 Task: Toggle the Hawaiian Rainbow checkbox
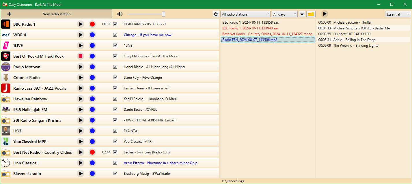click(x=115, y=99)
